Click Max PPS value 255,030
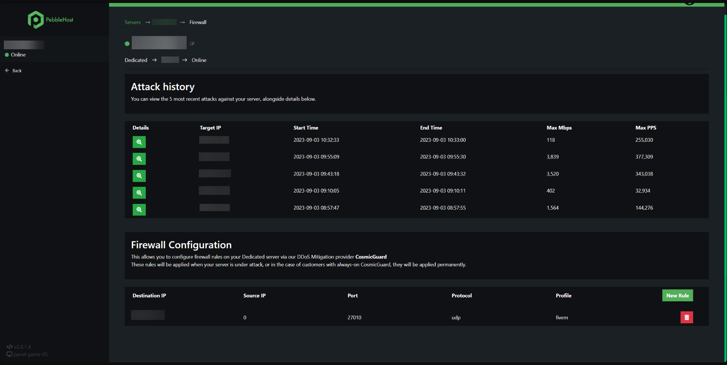727x365 pixels. [644, 140]
